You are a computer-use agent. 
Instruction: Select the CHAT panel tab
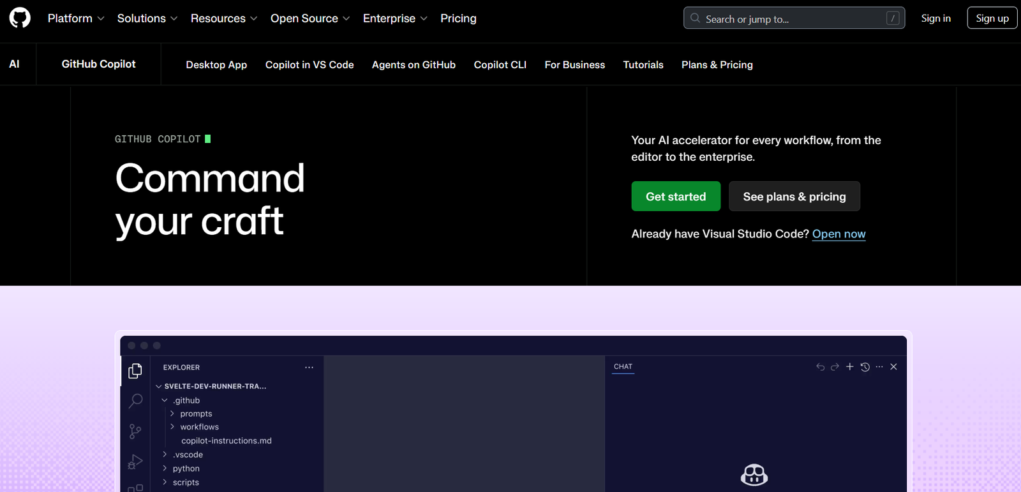point(623,367)
